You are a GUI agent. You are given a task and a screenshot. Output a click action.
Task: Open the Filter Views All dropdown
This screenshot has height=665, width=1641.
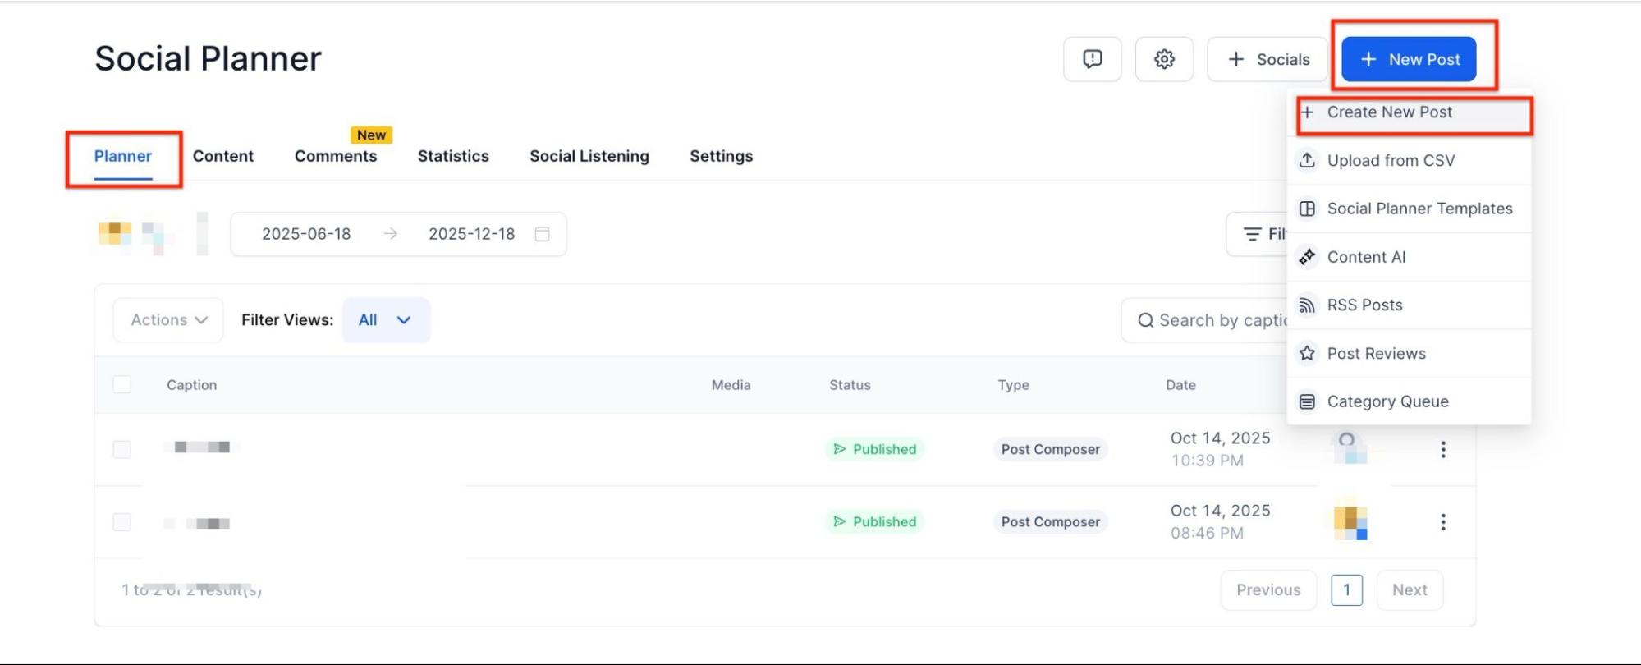coord(385,320)
